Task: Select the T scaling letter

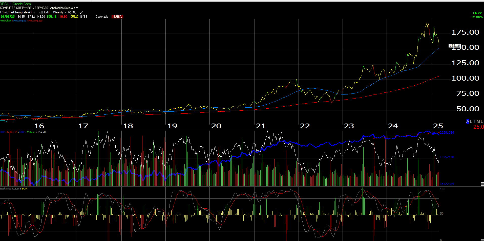Action: (475, 121)
